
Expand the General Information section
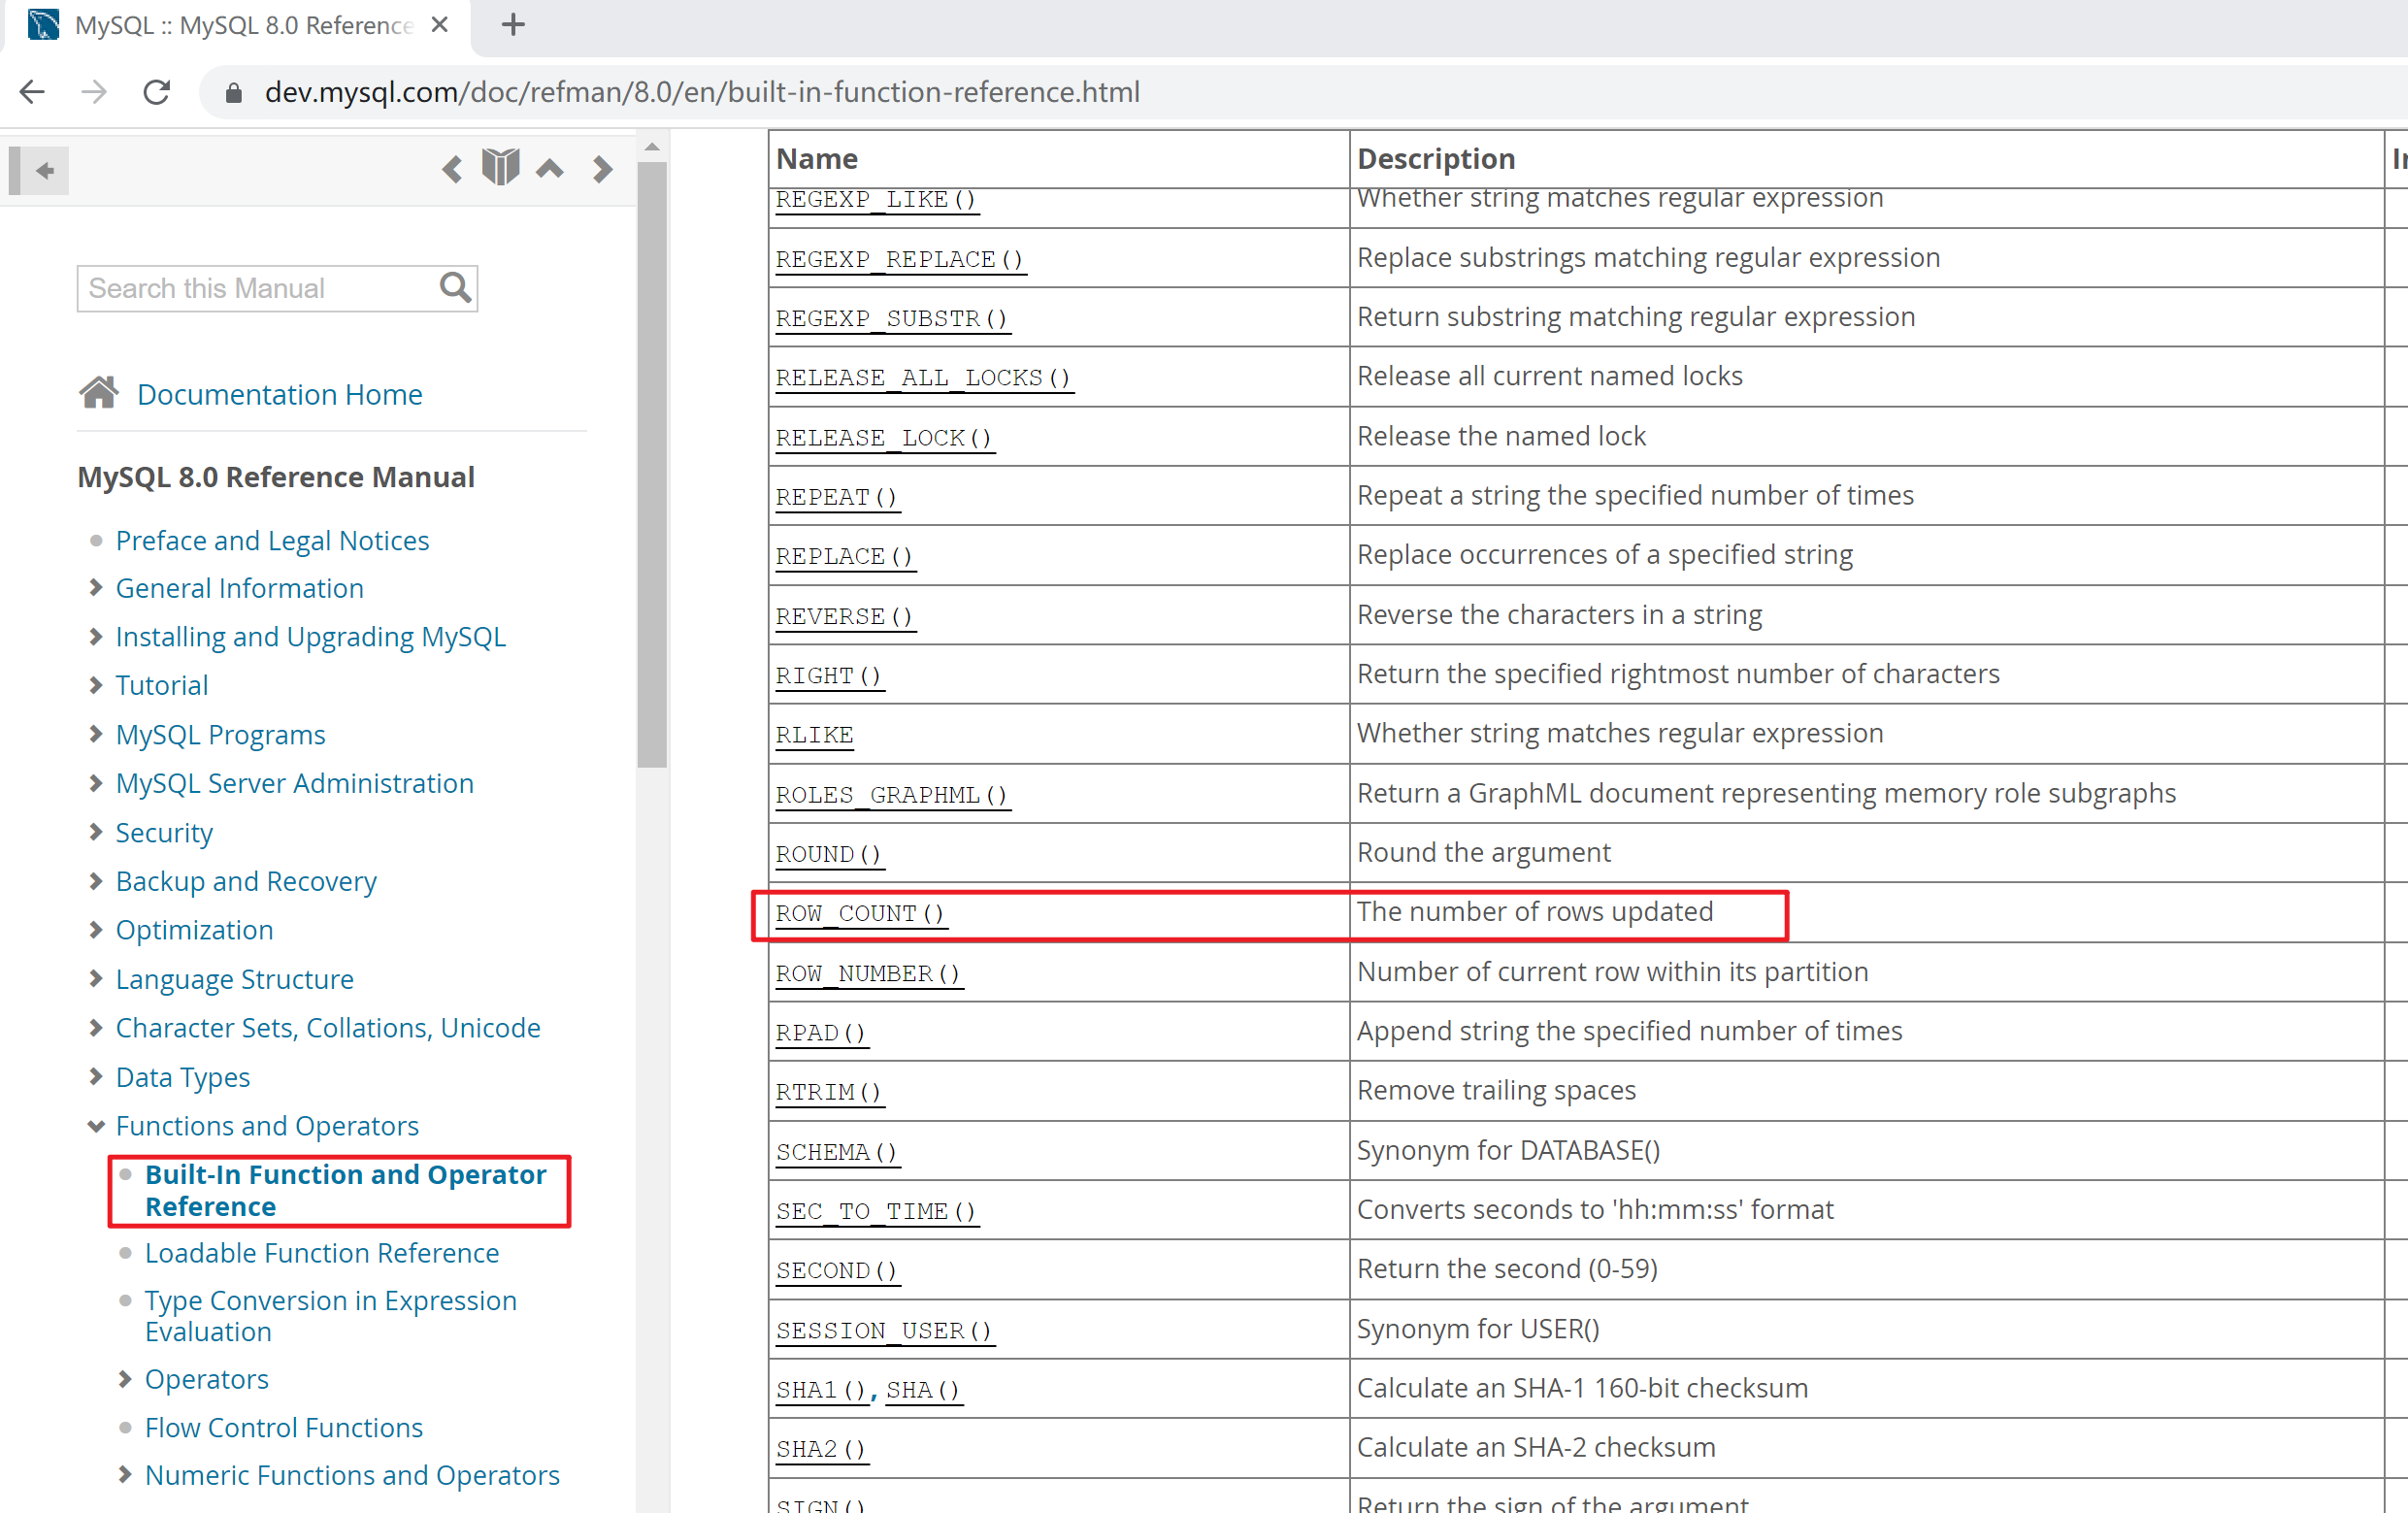pyautogui.click(x=96, y=588)
